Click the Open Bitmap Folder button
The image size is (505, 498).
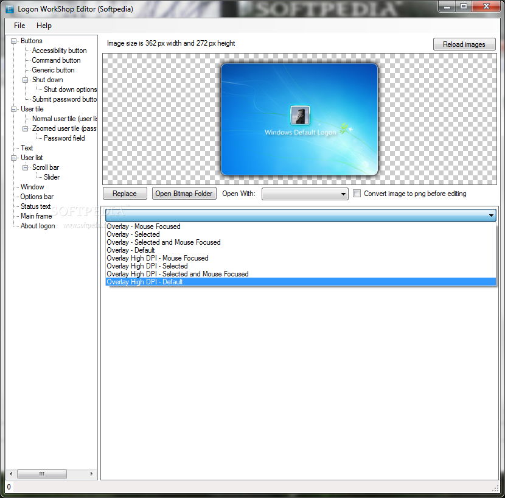pos(184,194)
